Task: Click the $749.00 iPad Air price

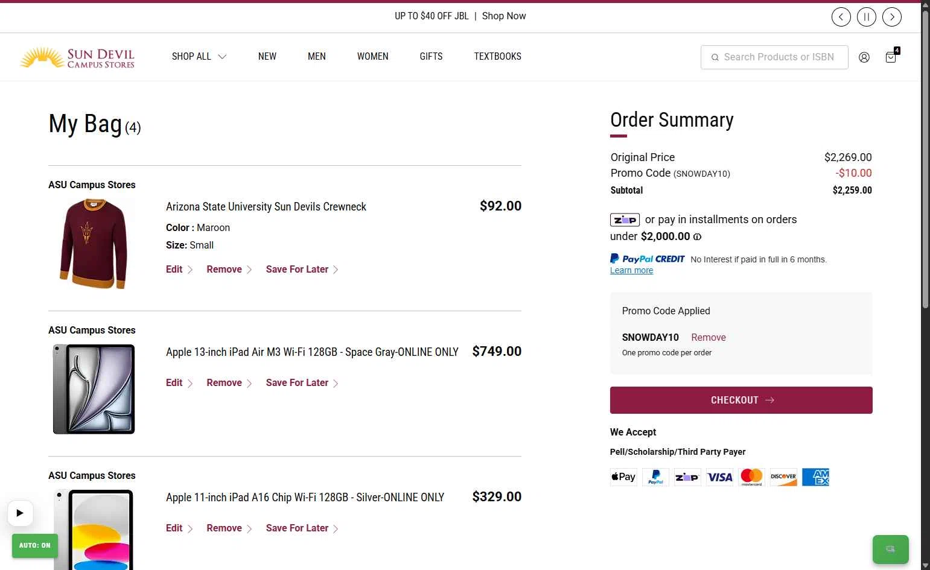Action: click(x=497, y=352)
